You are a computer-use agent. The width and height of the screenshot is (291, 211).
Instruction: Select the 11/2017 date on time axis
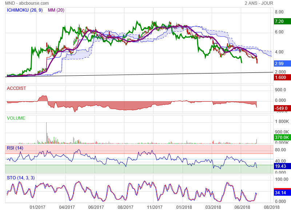click(x=155, y=207)
